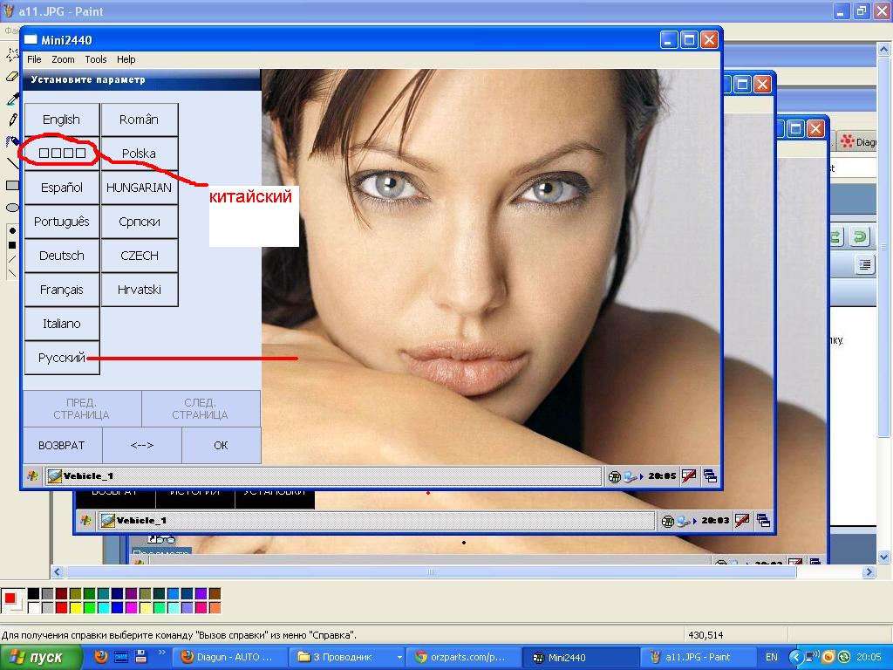Choose the round brush shape option
The height and width of the screenshot is (670, 893).
pyautogui.click(x=12, y=230)
